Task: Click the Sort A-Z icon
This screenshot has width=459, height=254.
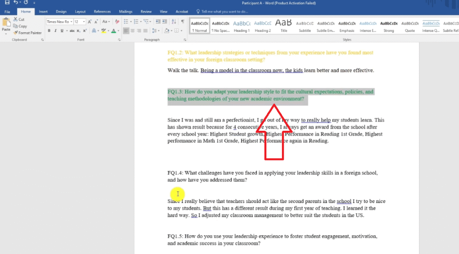Action: click(174, 22)
